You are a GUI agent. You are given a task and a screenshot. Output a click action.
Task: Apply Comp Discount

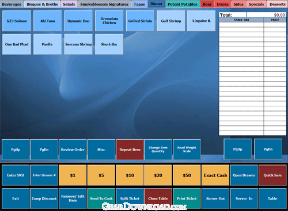tap(44, 198)
